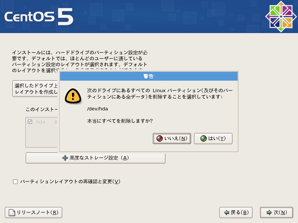
Task: Open the 選択したドライブ上 layout dropdown
Action: (x=35, y=89)
